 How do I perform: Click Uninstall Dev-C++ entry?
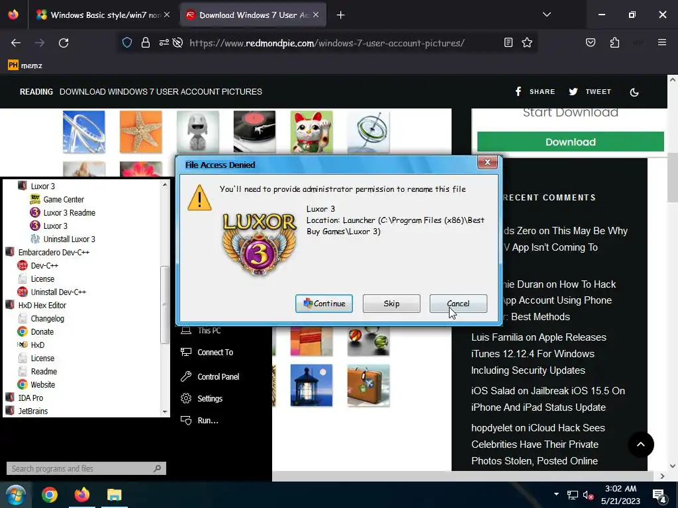point(52,292)
